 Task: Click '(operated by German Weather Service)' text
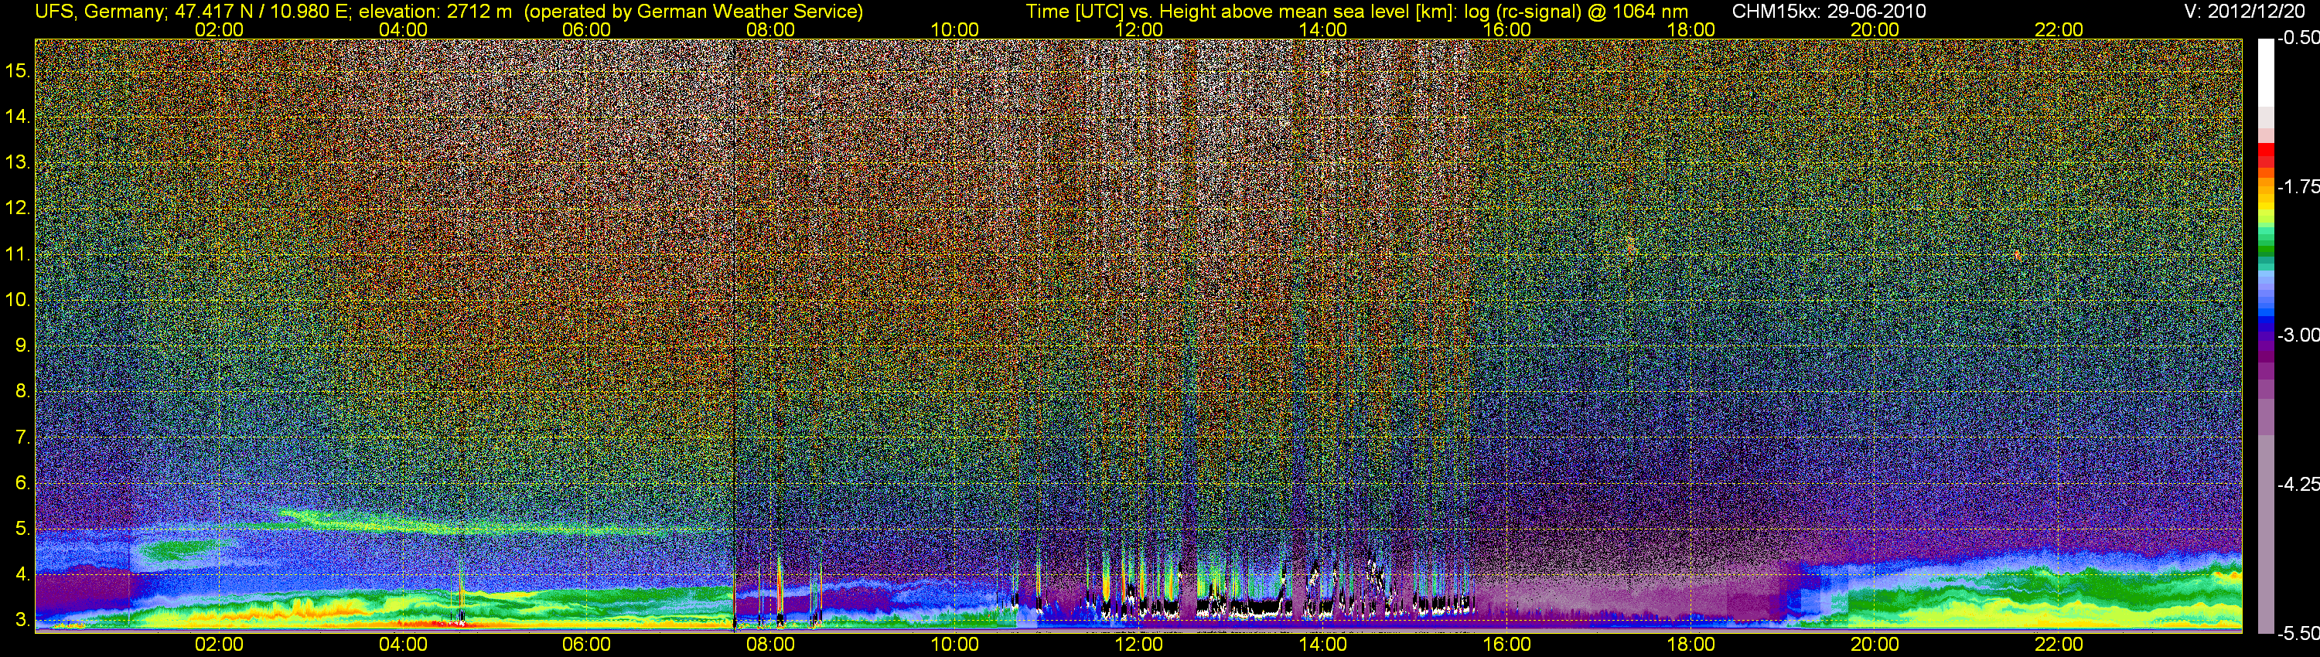[x=694, y=12]
